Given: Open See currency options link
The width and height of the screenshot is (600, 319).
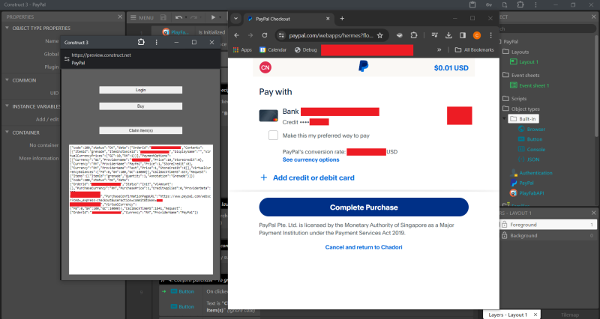Looking at the screenshot, I should [310, 159].
